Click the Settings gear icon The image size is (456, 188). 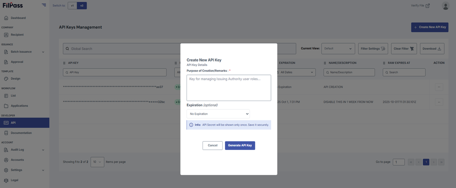(x=6, y=170)
